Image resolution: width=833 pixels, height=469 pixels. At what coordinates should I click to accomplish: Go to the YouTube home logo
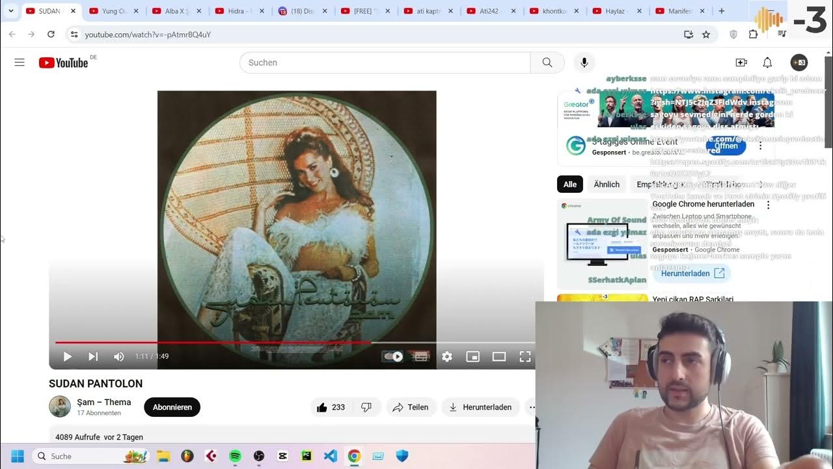[63, 63]
